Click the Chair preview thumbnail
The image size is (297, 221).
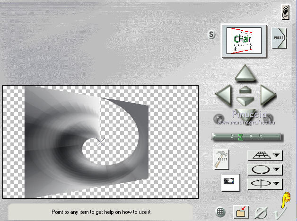tap(244, 41)
